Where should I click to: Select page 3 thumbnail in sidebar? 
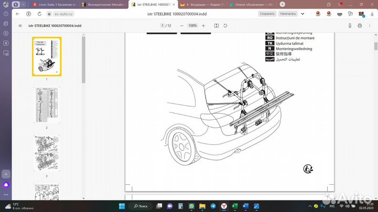click(46, 153)
